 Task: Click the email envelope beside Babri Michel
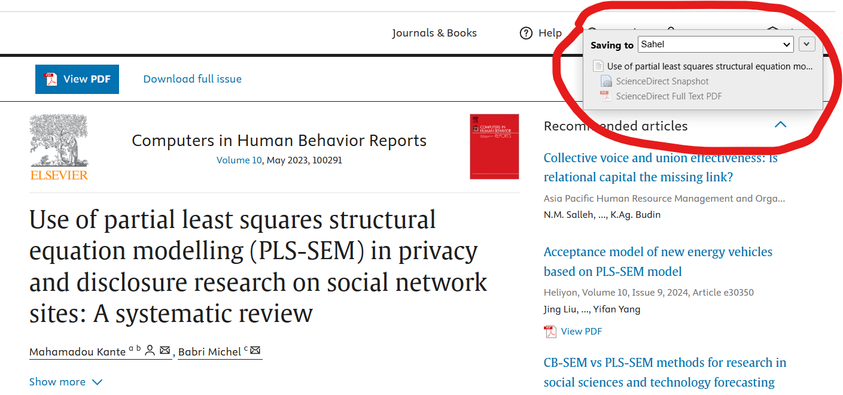255,351
